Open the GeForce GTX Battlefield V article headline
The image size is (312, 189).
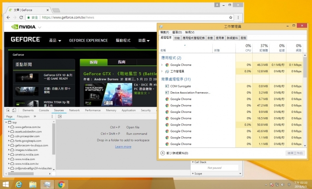(120, 74)
